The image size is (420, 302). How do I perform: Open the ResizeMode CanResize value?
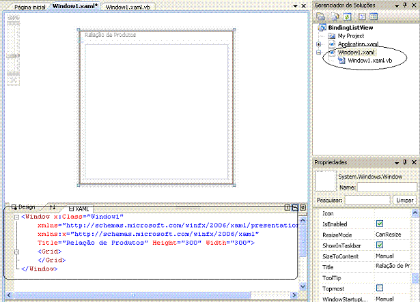389,235
